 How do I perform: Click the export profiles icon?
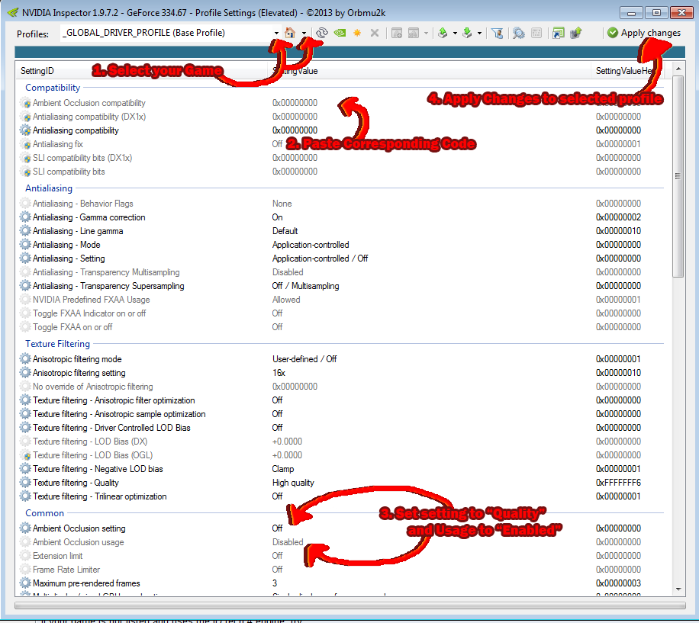point(443,33)
